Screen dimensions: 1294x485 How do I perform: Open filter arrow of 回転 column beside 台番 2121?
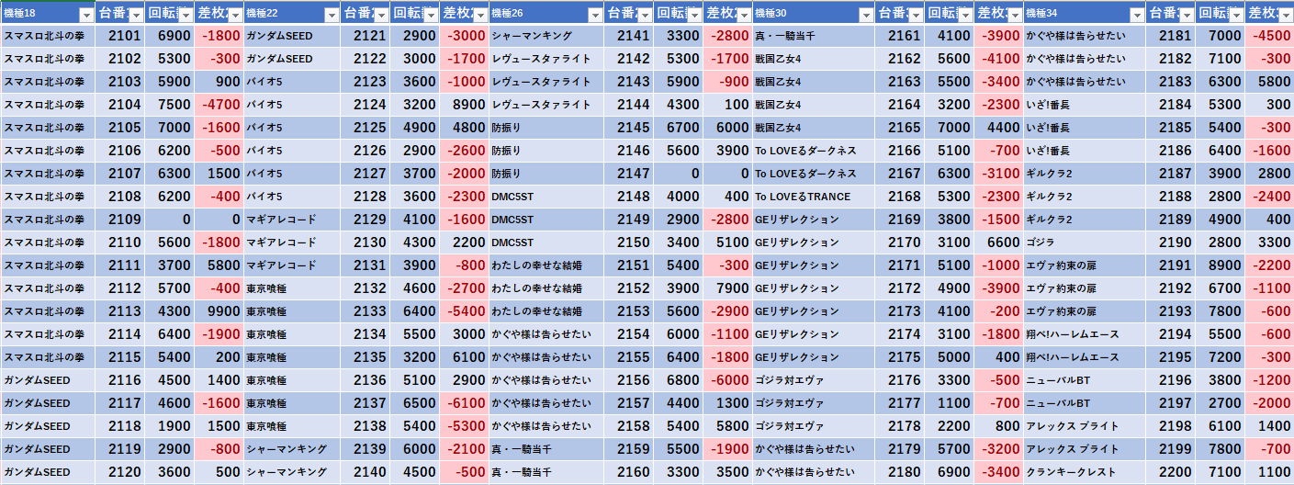point(429,15)
